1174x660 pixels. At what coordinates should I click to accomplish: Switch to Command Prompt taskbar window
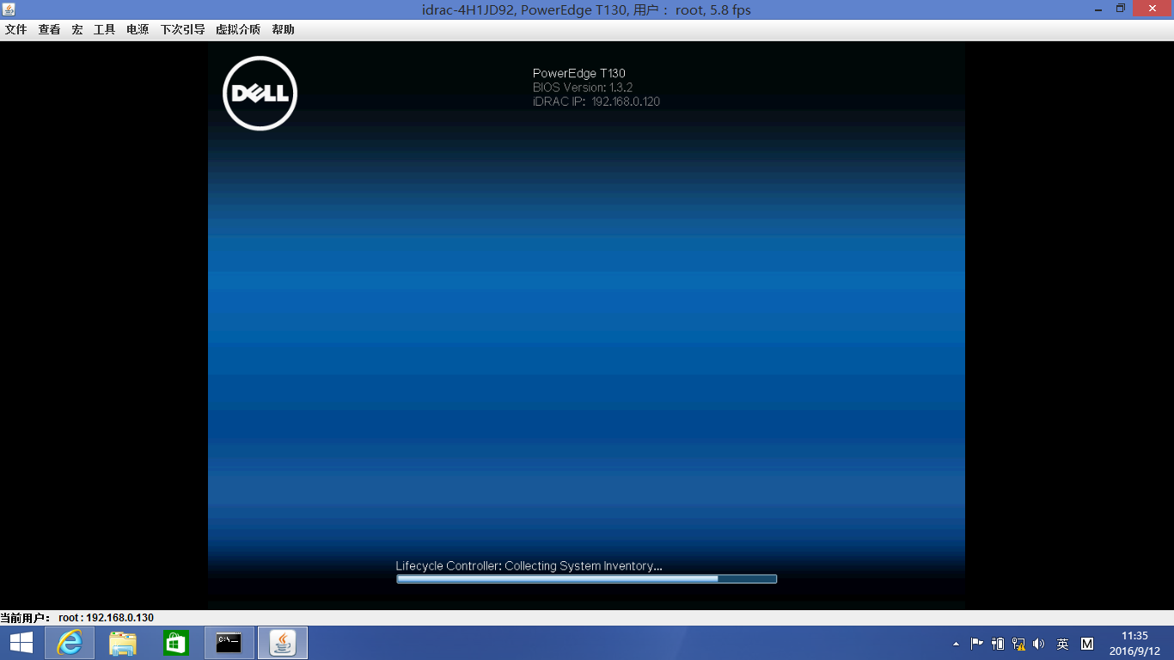point(229,643)
